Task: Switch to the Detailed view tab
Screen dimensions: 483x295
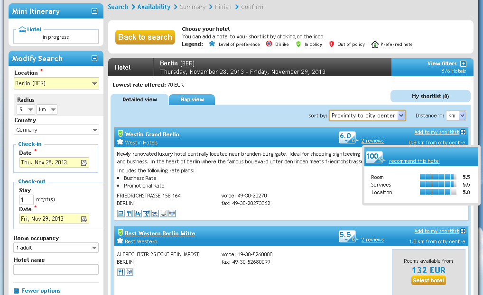Action: [x=140, y=99]
